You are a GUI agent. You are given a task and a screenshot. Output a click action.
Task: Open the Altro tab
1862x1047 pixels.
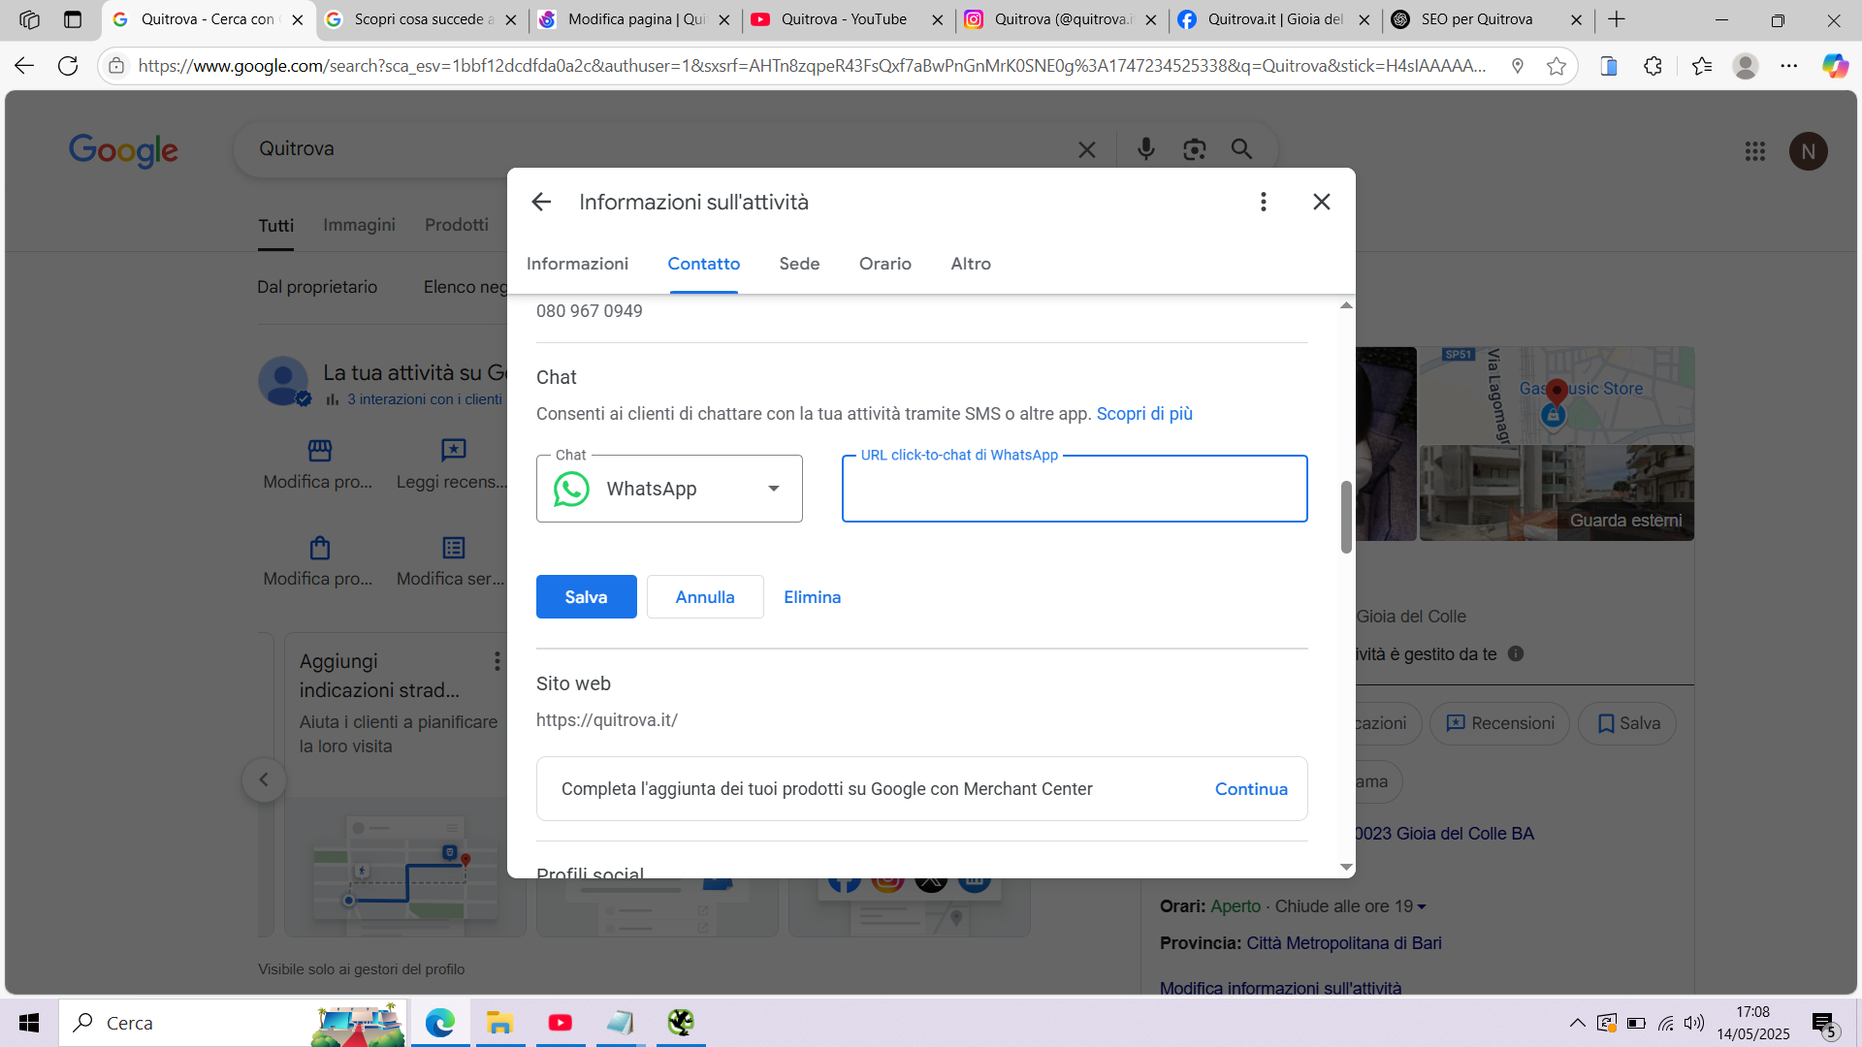[x=971, y=264]
